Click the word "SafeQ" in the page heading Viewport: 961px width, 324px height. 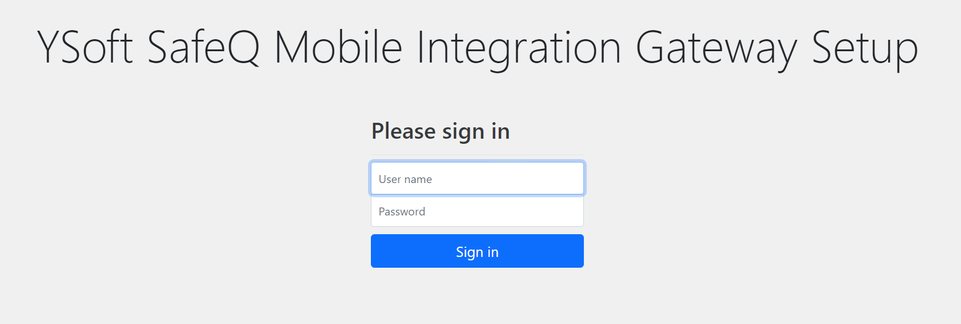pos(203,48)
